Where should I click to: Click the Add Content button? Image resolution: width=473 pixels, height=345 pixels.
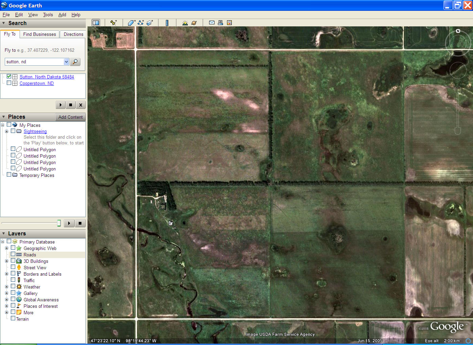click(x=70, y=117)
